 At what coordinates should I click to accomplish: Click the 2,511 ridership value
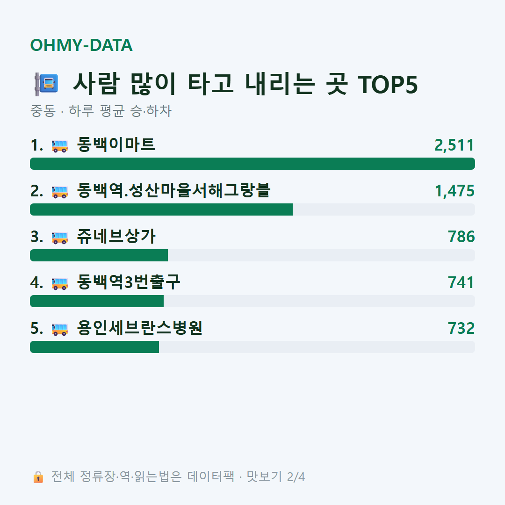pyautogui.click(x=454, y=145)
